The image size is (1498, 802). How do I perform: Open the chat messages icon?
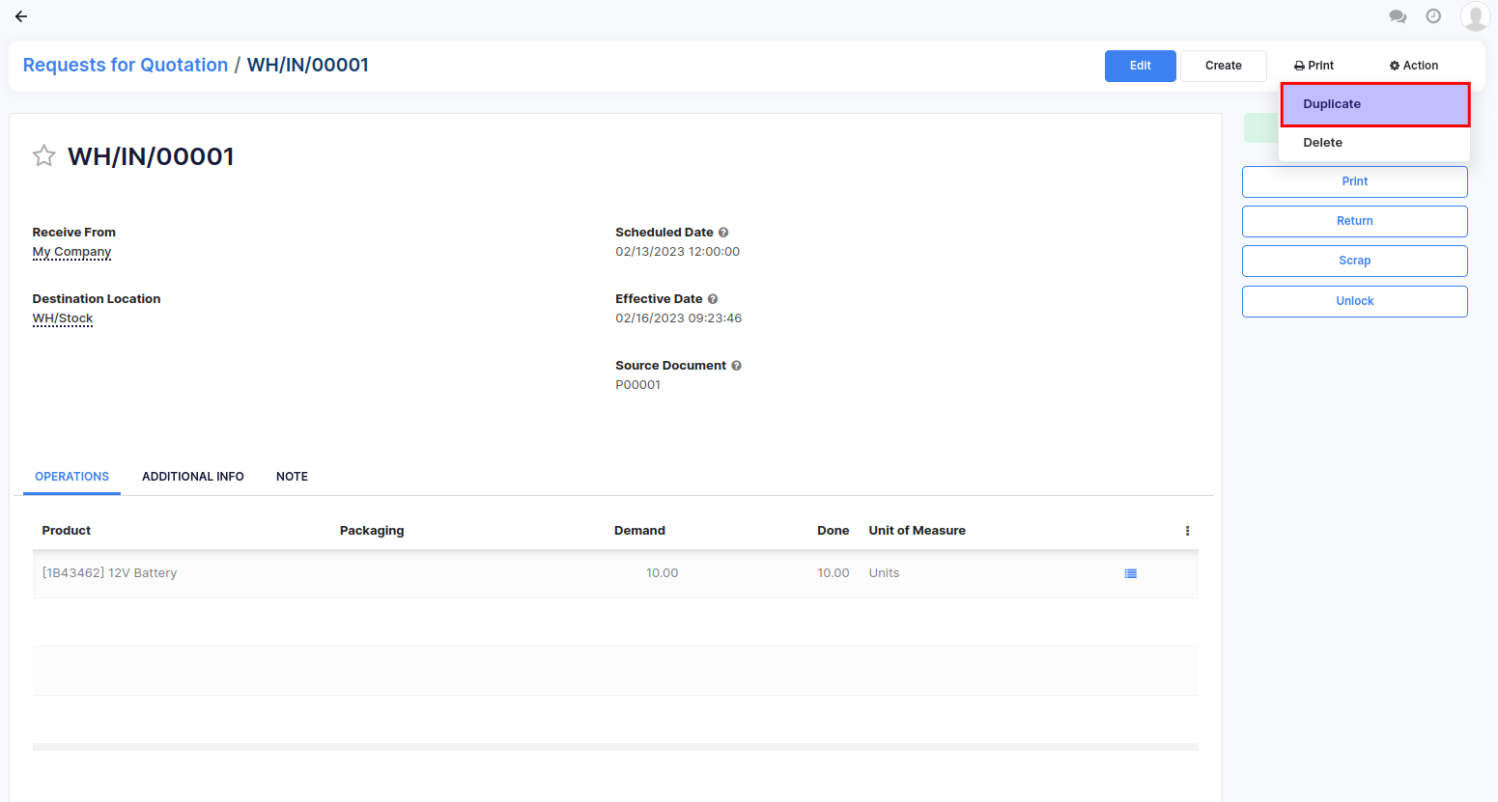point(1398,16)
